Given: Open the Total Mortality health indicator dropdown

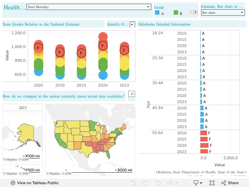Looking at the screenshot, I should click(x=89, y=7).
